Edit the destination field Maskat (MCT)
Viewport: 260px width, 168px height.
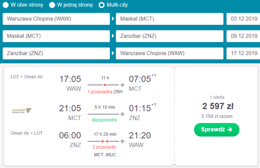coord(170,19)
